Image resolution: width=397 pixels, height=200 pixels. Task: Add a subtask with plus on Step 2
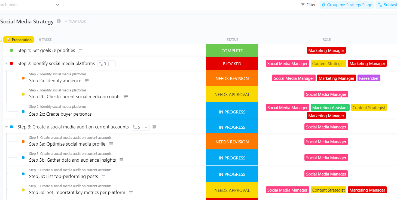pyautogui.click(x=112, y=64)
